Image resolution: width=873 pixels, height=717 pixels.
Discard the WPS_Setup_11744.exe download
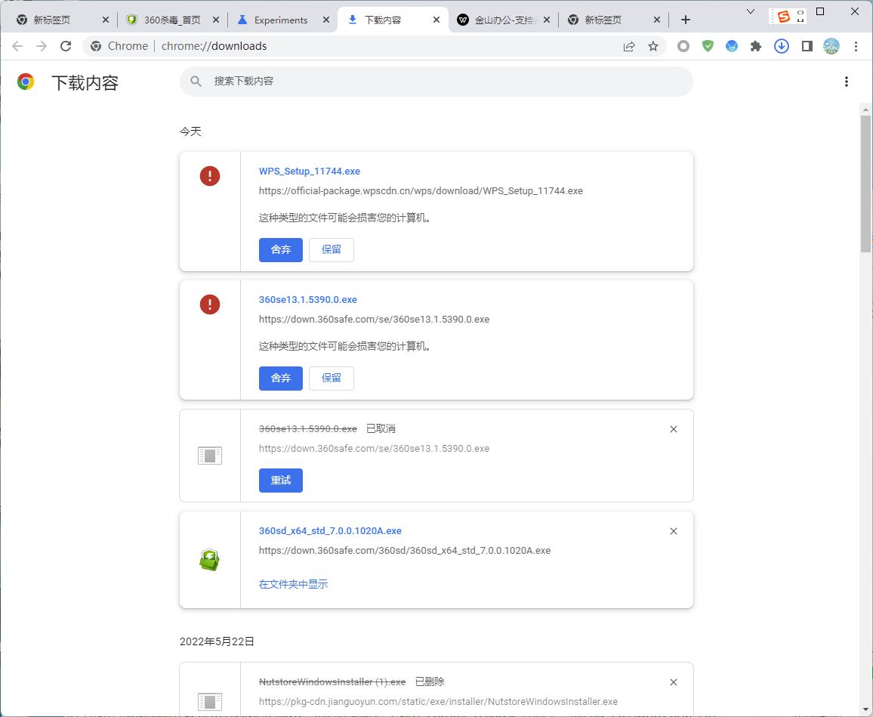(x=281, y=249)
